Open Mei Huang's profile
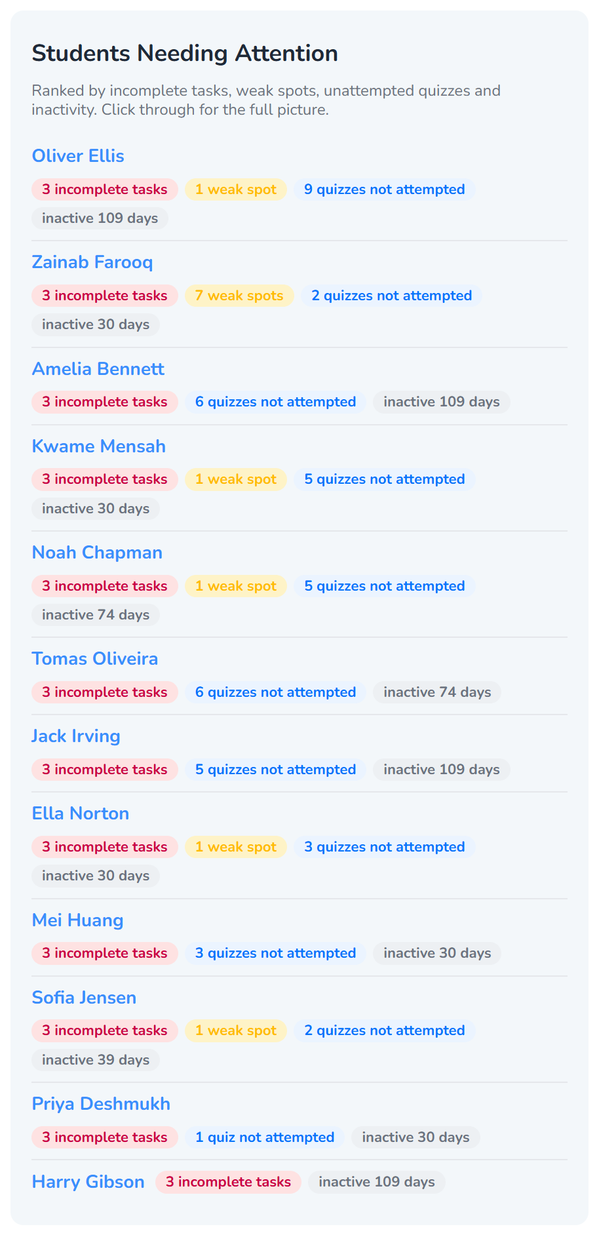Image resolution: width=599 pixels, height=1235 pixels. coord(78,920)
